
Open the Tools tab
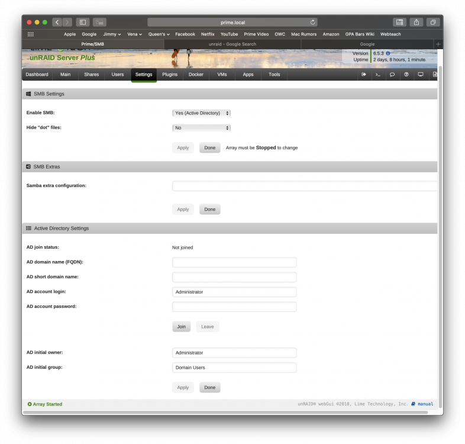275,75
